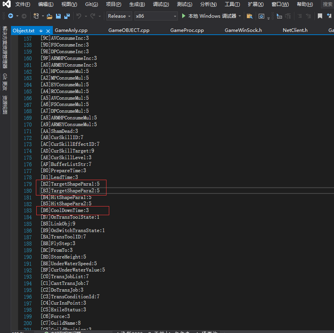334x333 pixels.
Task: Open the 文件(F) menu
Action: (x=22, y=4)
